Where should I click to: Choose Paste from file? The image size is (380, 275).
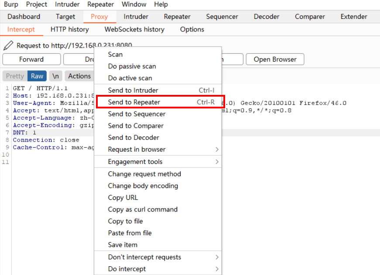click(x=158, y=233)
